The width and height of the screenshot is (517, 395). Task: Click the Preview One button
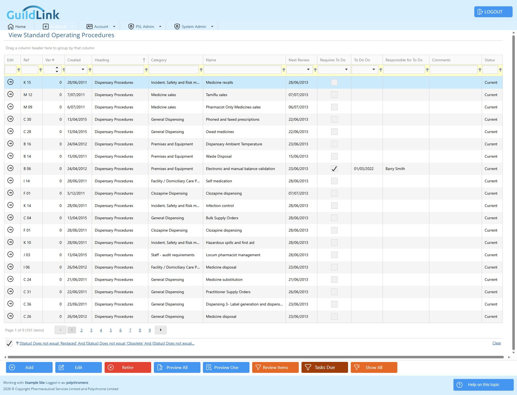coord(226,367)
